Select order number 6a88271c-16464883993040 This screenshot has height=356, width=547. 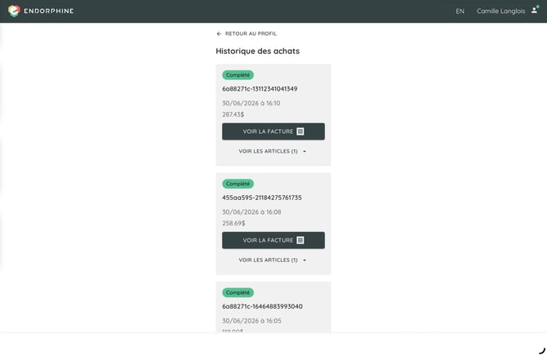(262, 306)
